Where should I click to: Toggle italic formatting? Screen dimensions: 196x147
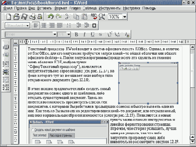[x=84, y=34]
